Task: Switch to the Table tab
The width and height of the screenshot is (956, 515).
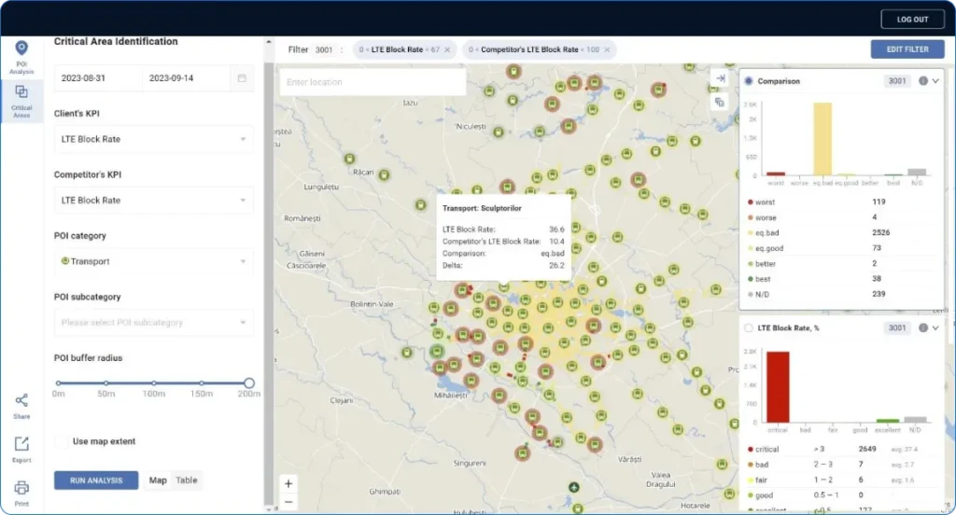Action: (x=187, y=480)
